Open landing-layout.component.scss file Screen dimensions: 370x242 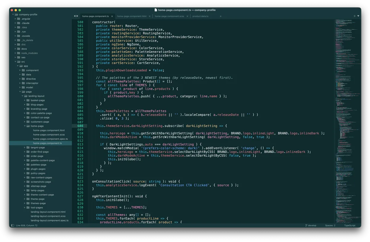[48, 216]
